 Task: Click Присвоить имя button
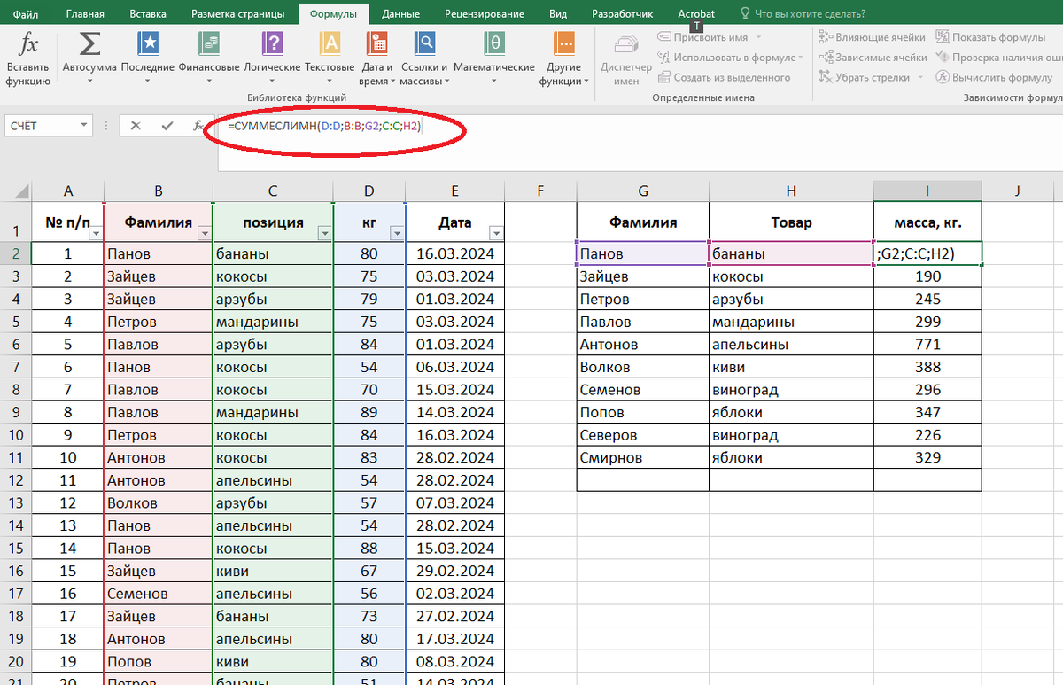[704, 37]
